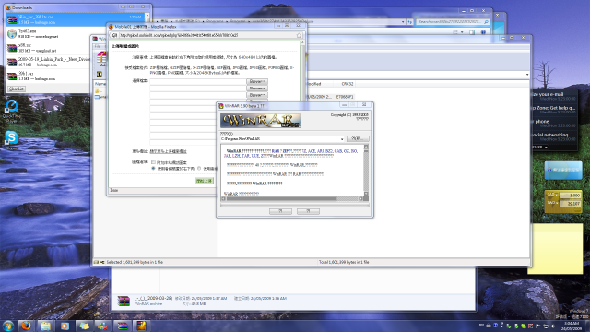Click the 29.107 value in the currency gadget

[x=570, y=203]
